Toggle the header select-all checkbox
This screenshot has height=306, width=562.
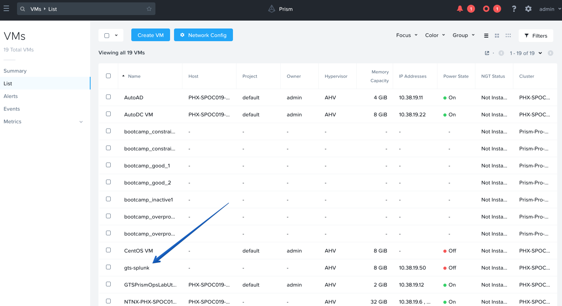(x=108, y=76)
